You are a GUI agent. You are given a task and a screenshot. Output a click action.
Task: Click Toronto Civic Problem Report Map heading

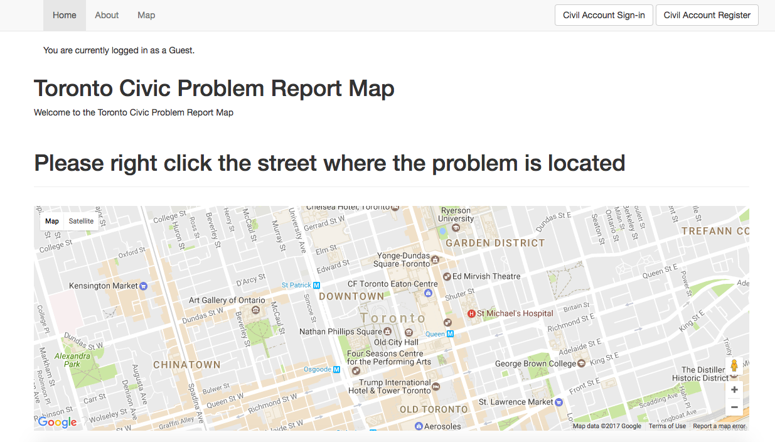point(214,89)
